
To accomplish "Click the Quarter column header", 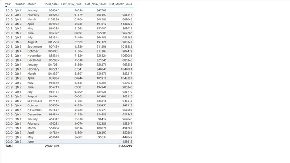I will coord(20,4).
